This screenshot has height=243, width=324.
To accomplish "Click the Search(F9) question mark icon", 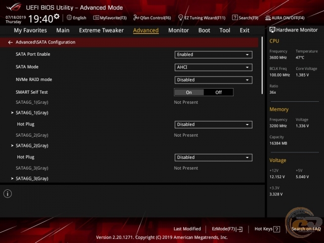I will click(235, 18).
